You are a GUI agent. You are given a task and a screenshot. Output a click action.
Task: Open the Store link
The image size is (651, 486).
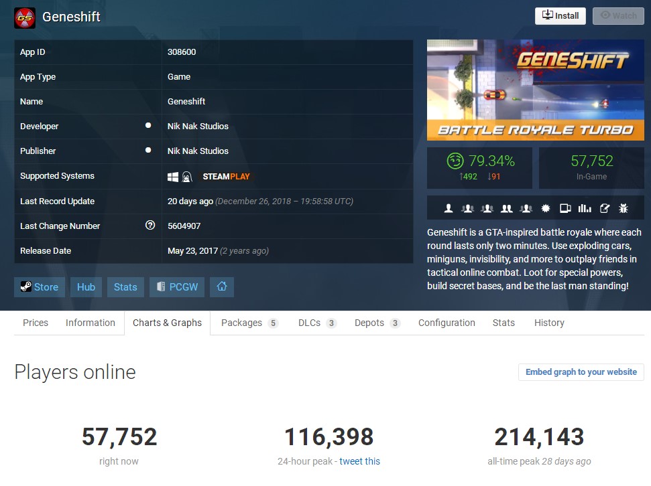point(40,287)
